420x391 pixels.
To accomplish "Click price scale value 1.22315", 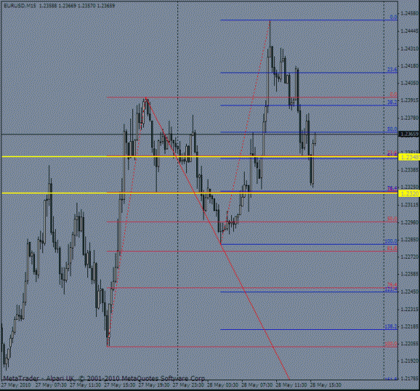I will [410, 309].
